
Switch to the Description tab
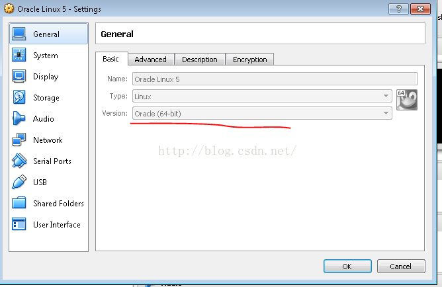(x=200, y=60)
